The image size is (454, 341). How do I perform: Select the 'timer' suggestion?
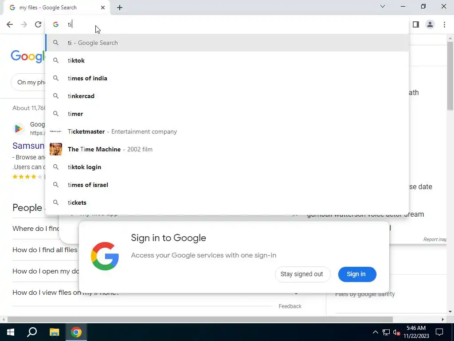(227, 114)
